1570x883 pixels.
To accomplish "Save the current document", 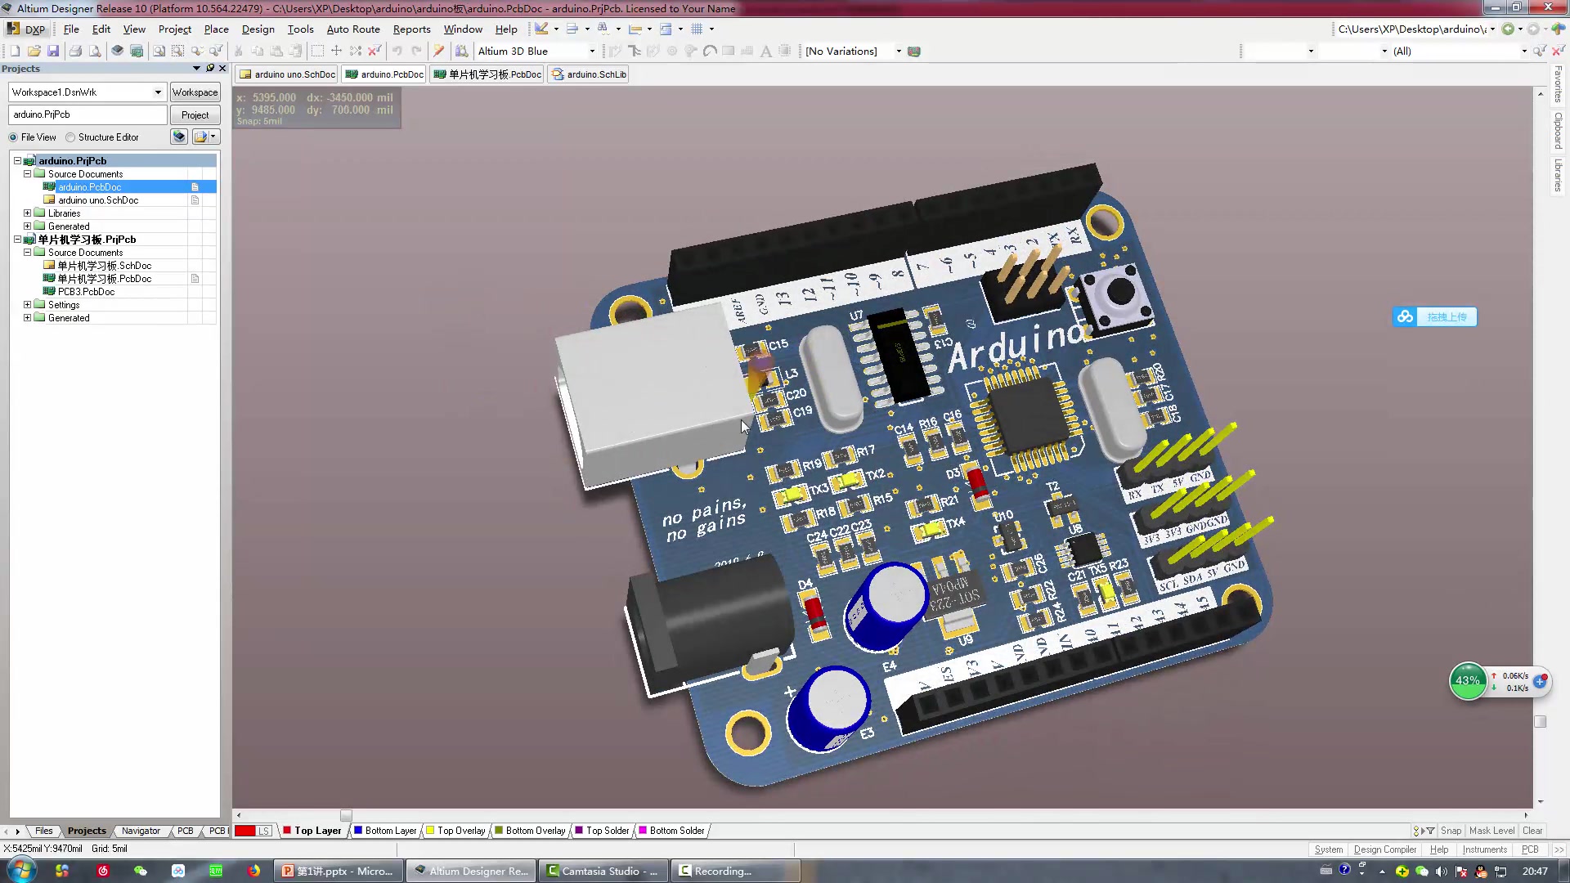I will point(53,51).
